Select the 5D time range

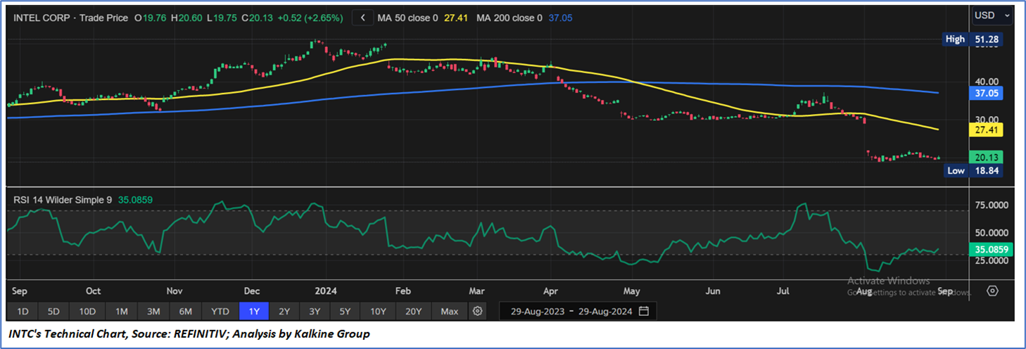[55, 311]
